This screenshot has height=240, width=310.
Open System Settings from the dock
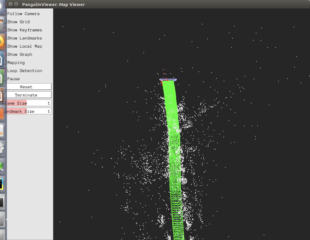[x=2, y=148]
